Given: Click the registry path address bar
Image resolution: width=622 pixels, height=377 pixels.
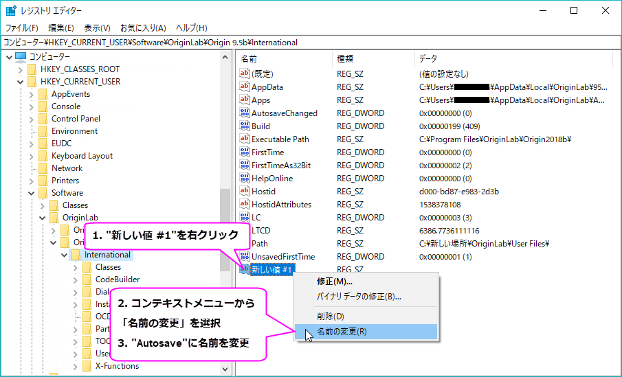Looking at the screenshot, I should (x=311, y=43).
